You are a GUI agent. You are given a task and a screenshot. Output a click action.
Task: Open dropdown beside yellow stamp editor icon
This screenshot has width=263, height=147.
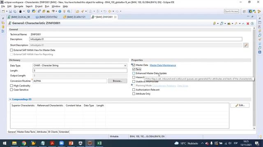[x=218, y=24]
